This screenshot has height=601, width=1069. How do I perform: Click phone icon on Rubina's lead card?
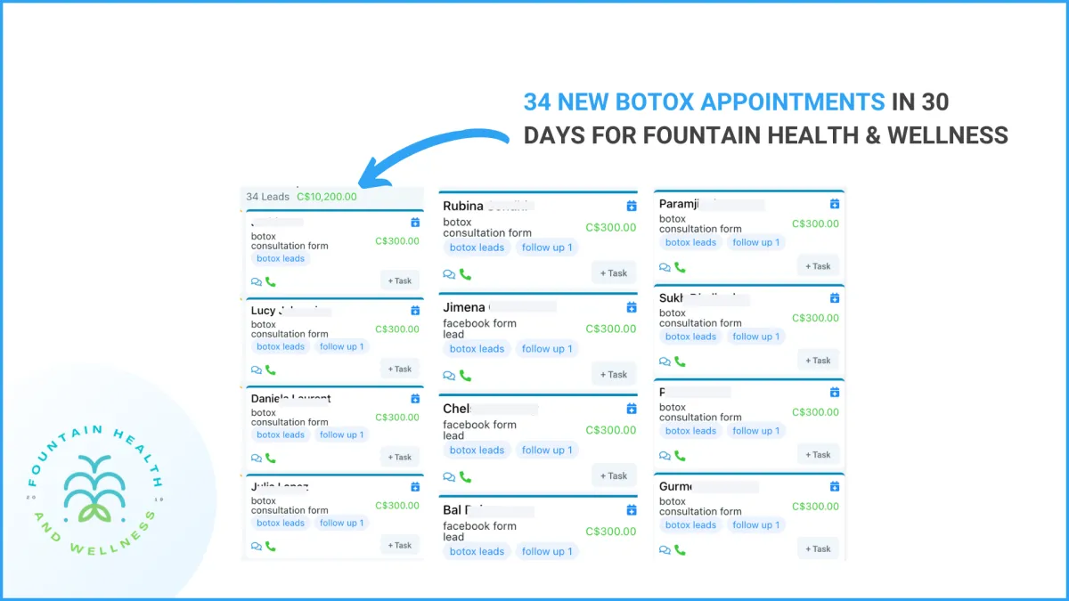click(x=465, y=274)
